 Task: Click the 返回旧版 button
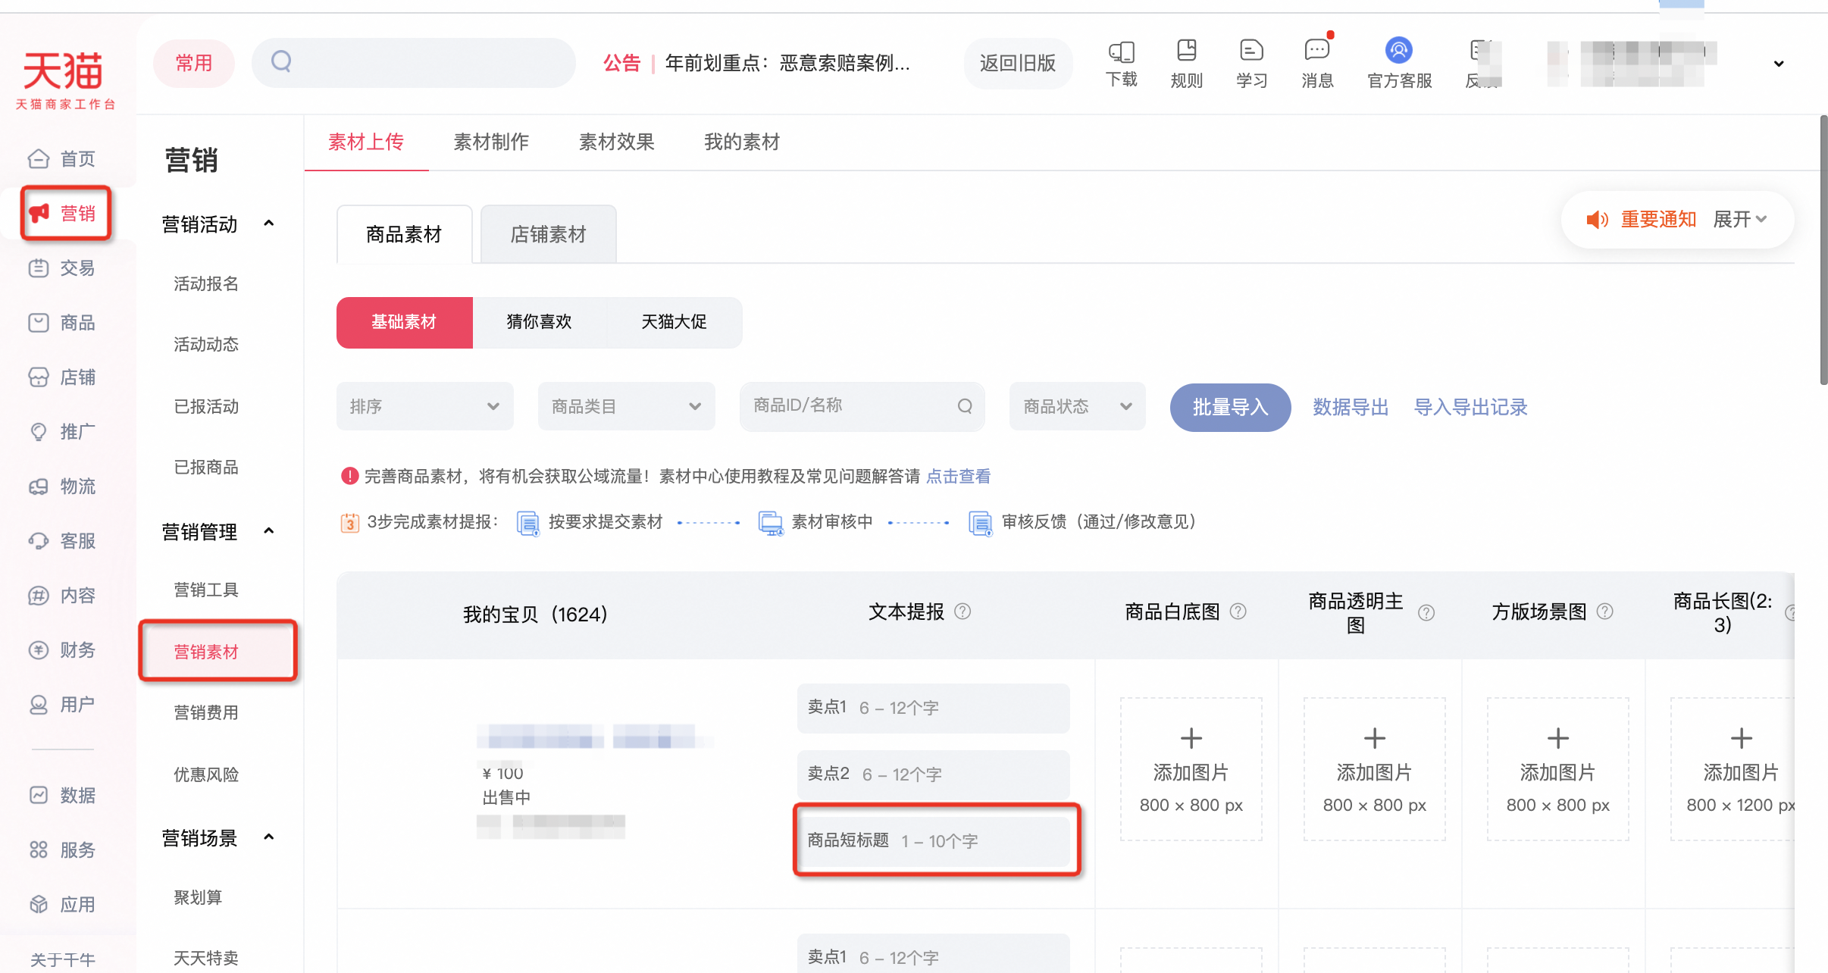[x=1018, y=64]
